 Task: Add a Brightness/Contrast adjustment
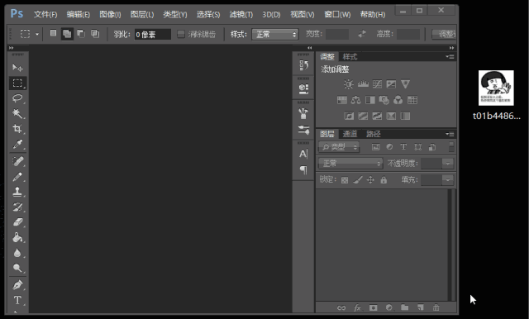click(x=349, y=84)
